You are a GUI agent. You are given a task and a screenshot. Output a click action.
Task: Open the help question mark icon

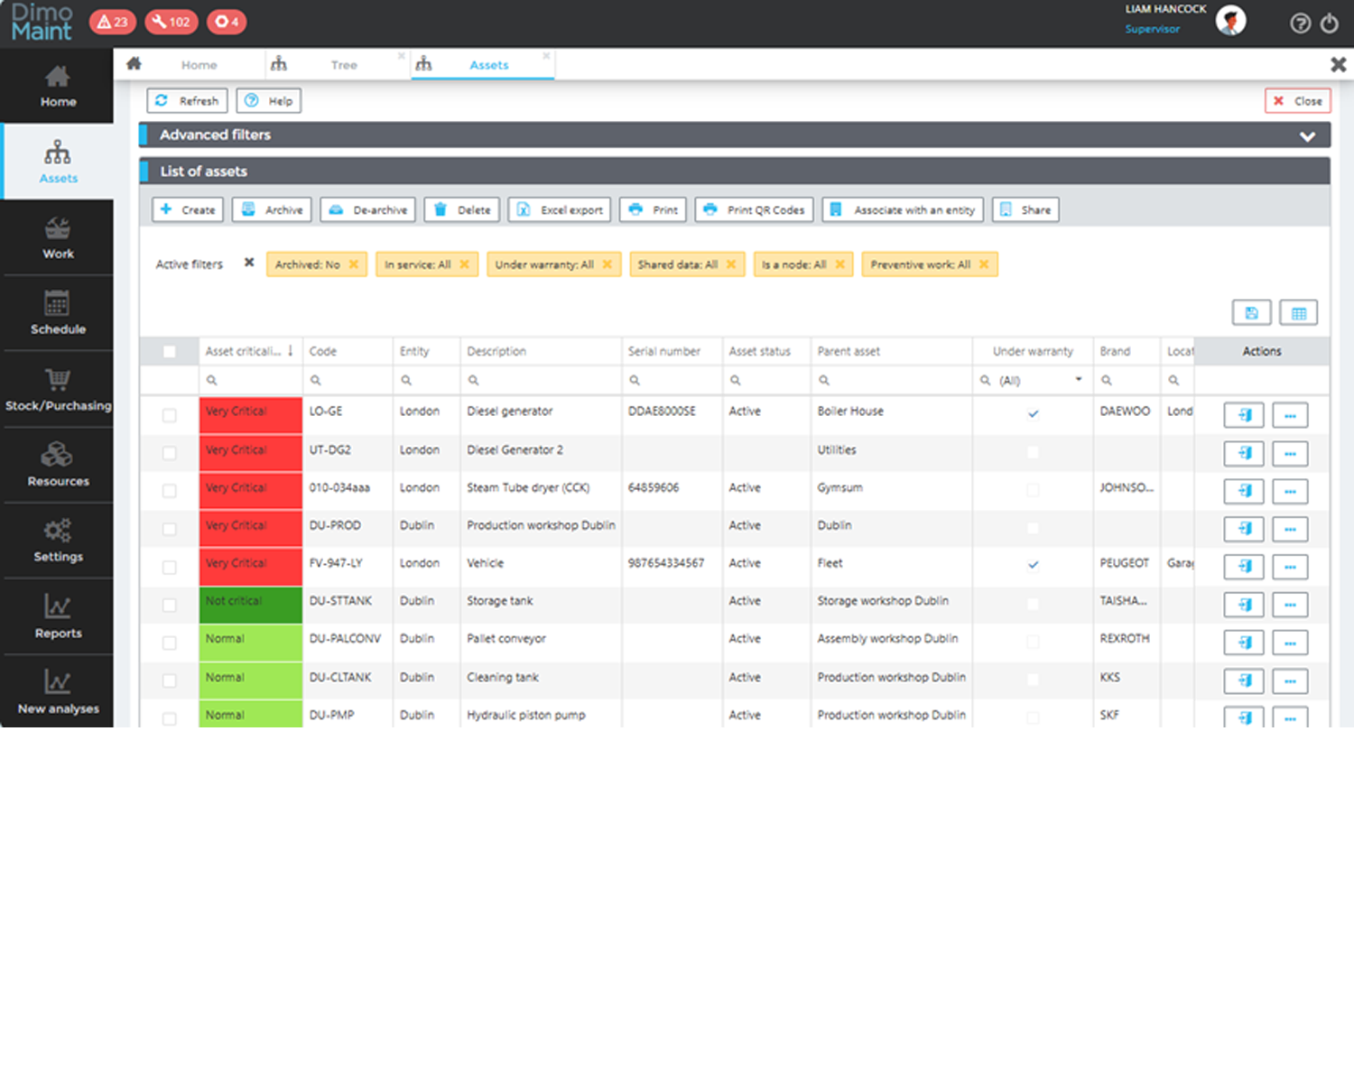(1300, 23)
